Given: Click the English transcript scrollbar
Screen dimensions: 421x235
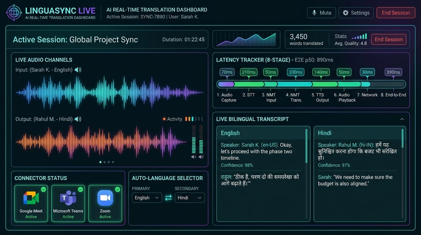Looking at the screenshot, I should coord(306,146).
